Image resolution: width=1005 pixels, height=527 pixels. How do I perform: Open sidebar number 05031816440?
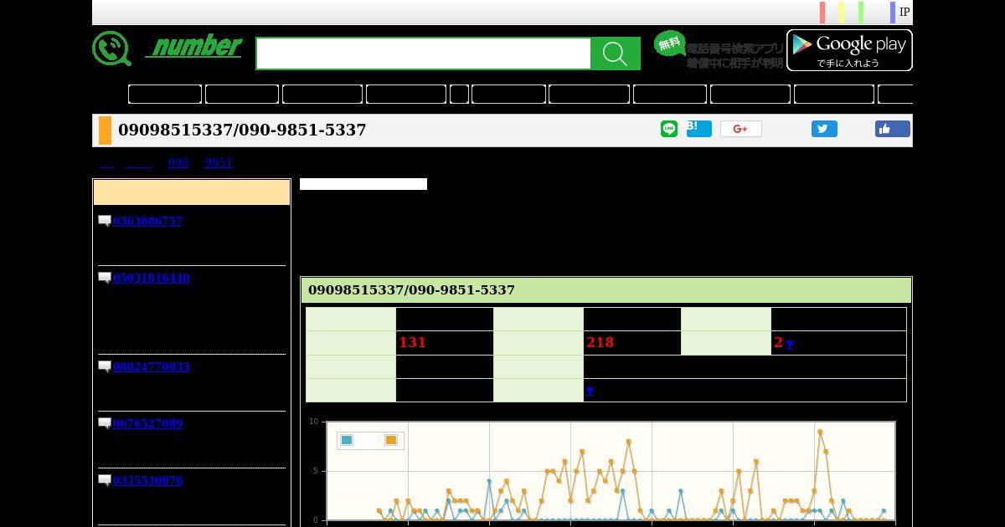tap(152, 278)
